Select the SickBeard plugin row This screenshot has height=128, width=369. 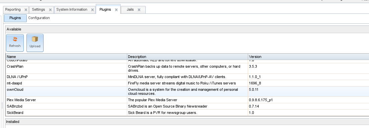(187, 113)
